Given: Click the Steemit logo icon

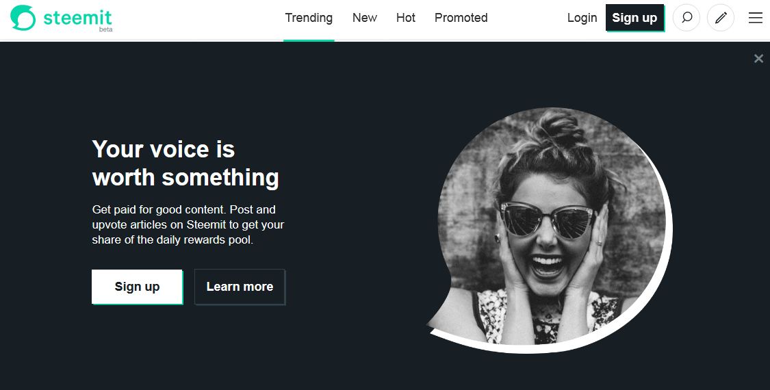Looking at the screenshot, I should point(23,18).
